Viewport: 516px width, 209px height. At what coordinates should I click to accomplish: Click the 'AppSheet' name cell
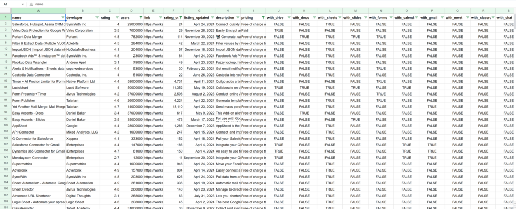point(39,126)
